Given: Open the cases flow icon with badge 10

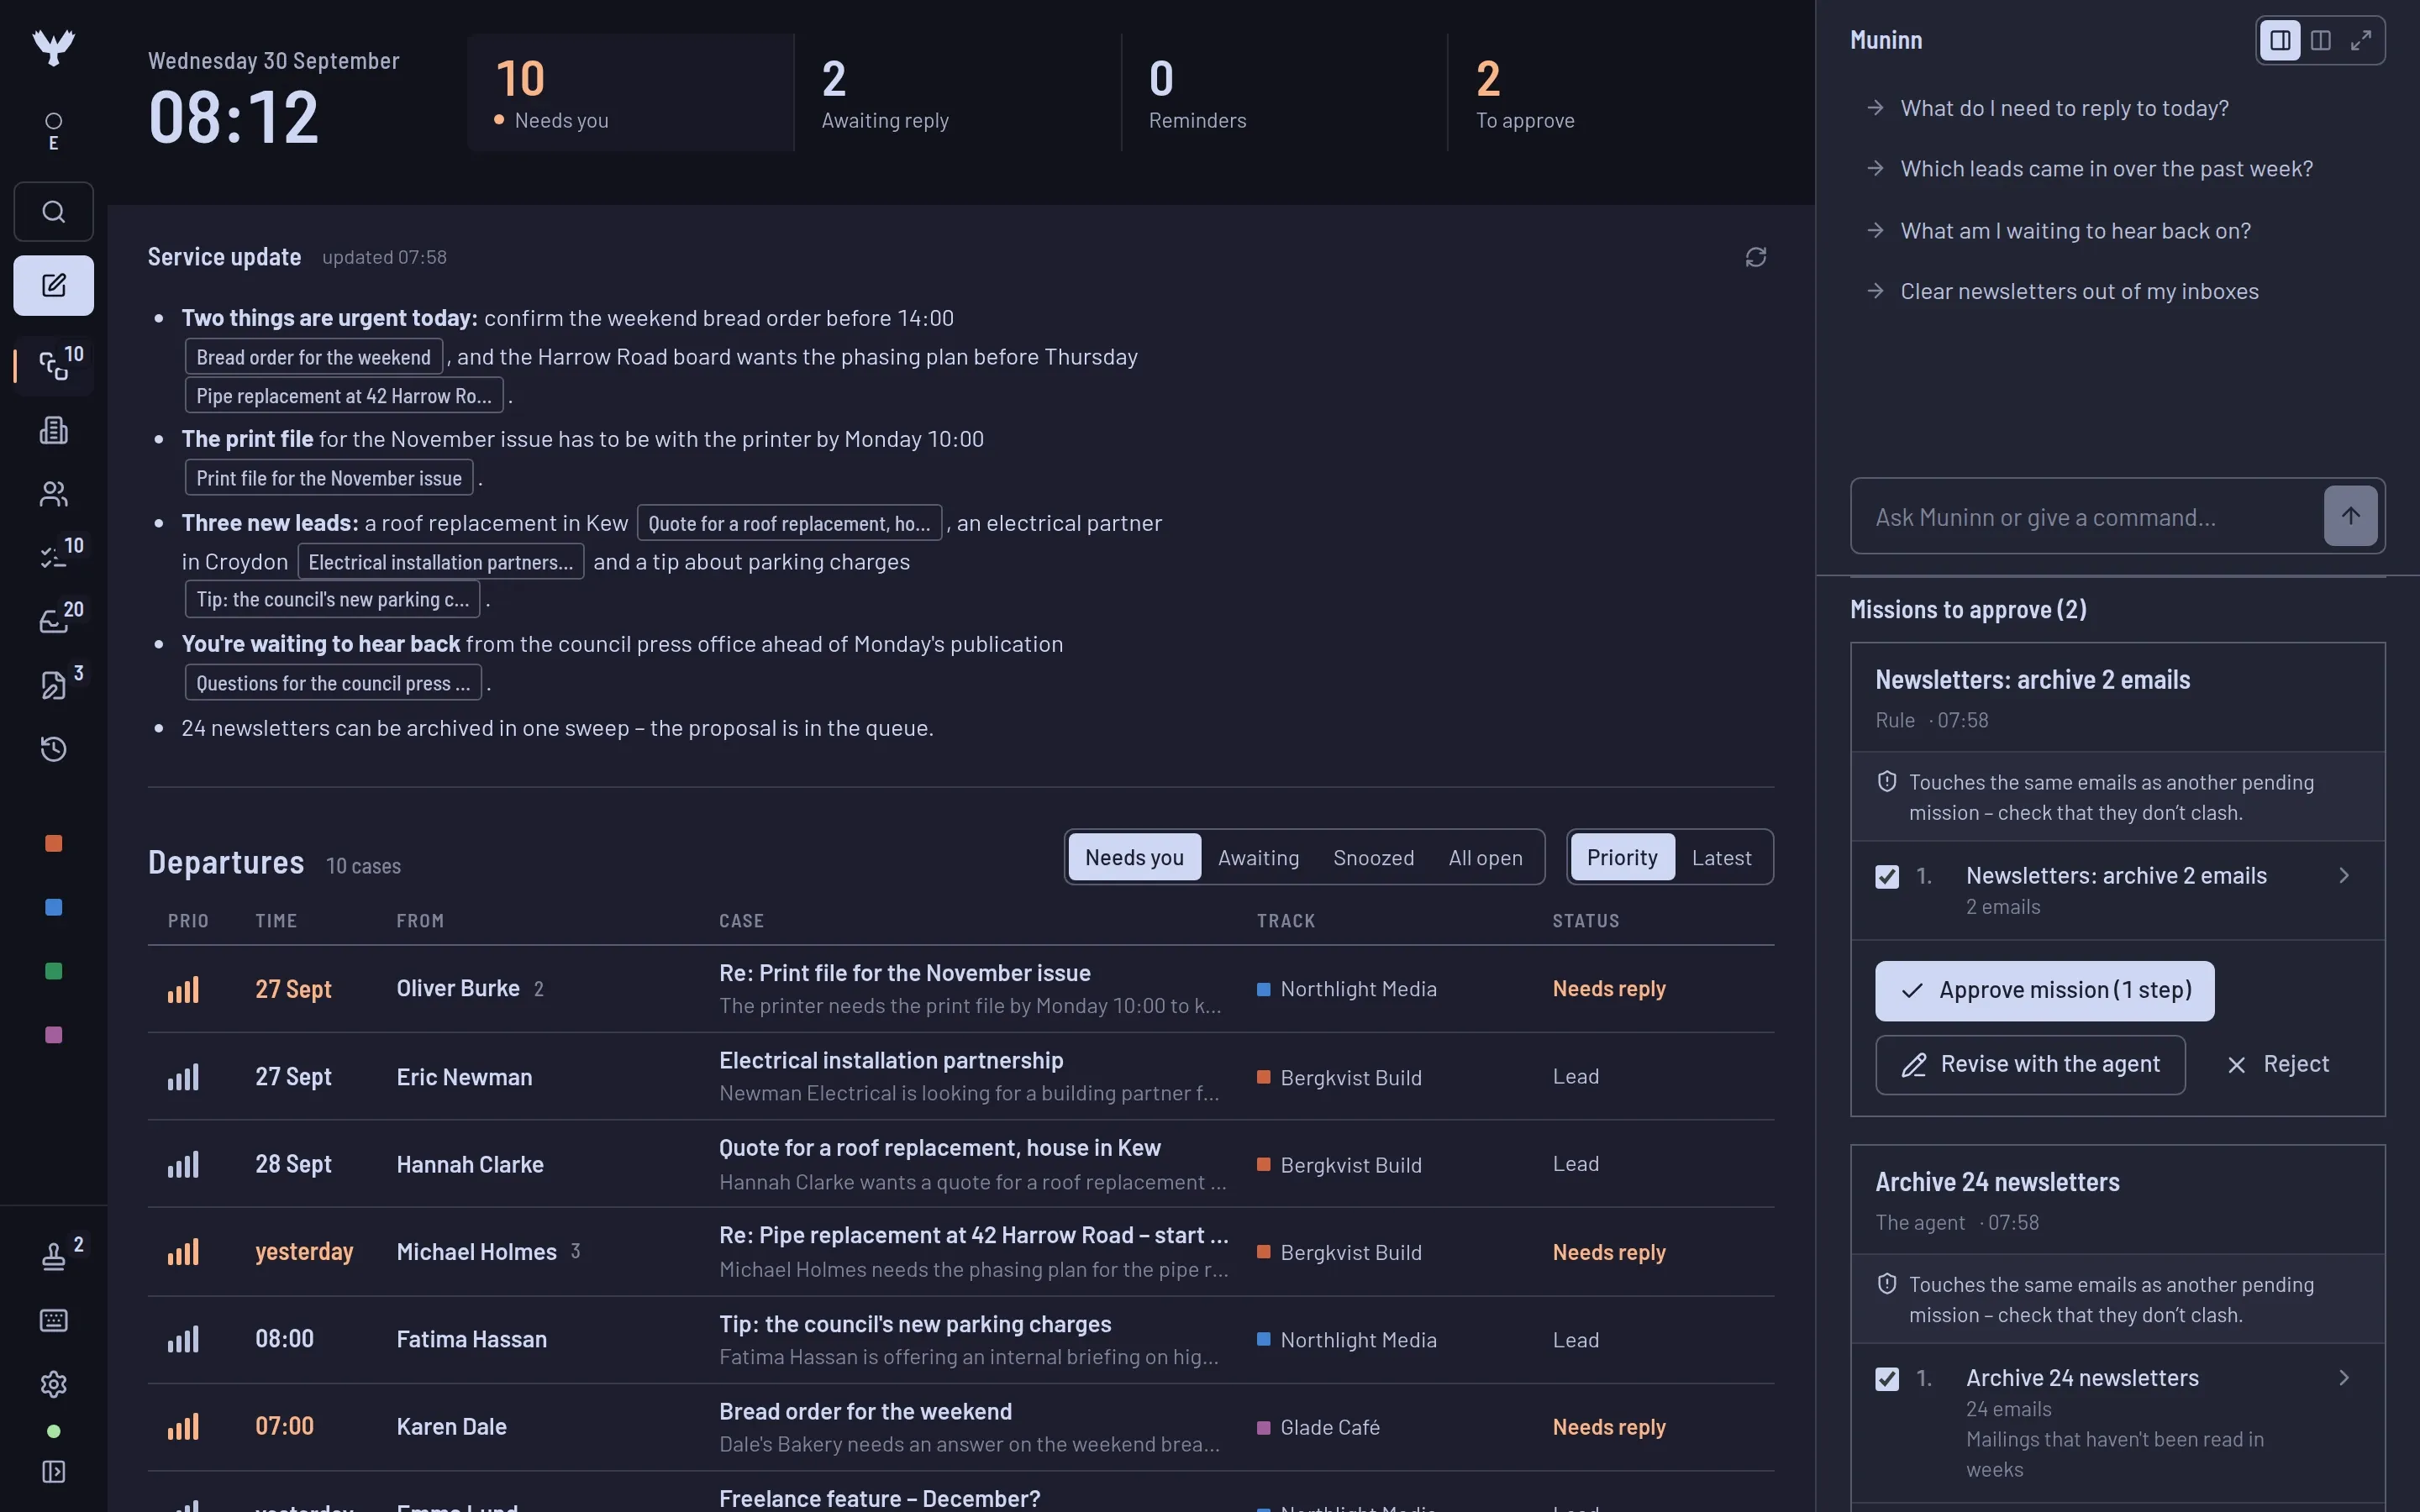Looking at the screenshot, I should tap(53, 366).
